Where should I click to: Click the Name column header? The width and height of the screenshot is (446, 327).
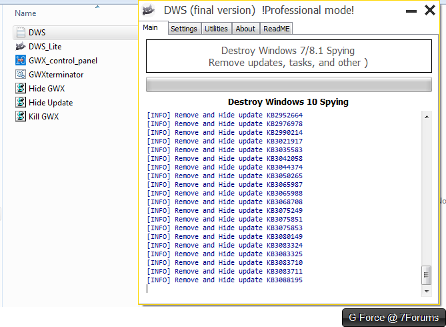coord(25,13)
